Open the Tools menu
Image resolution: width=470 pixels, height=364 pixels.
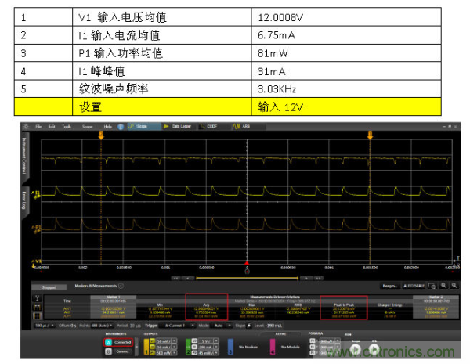67,126
